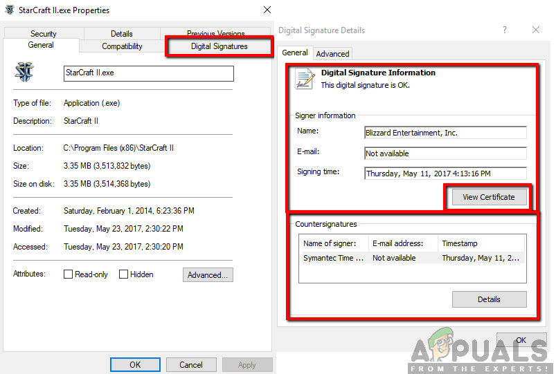Click the StarCraft title bar icon
Viewport: 556px width, 374px height.
(10, 10)
